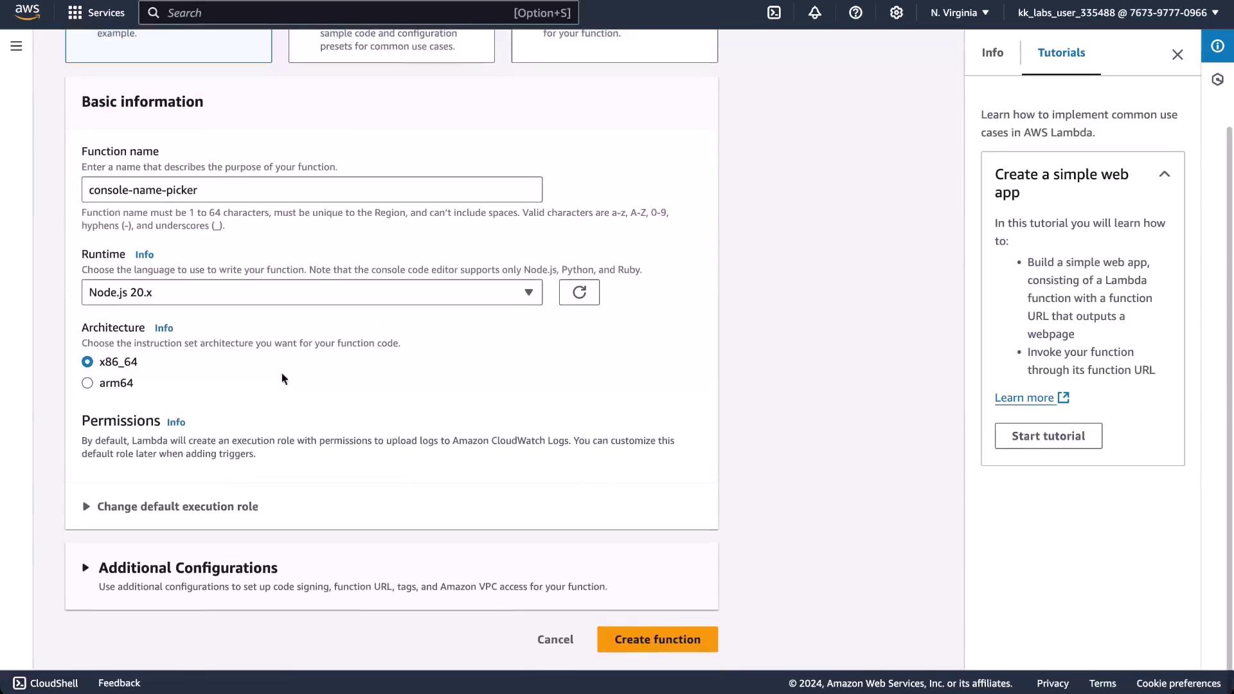The image size is (1234, 694).
Task: Open the Architecture Info link
Action: pos(164,328)
